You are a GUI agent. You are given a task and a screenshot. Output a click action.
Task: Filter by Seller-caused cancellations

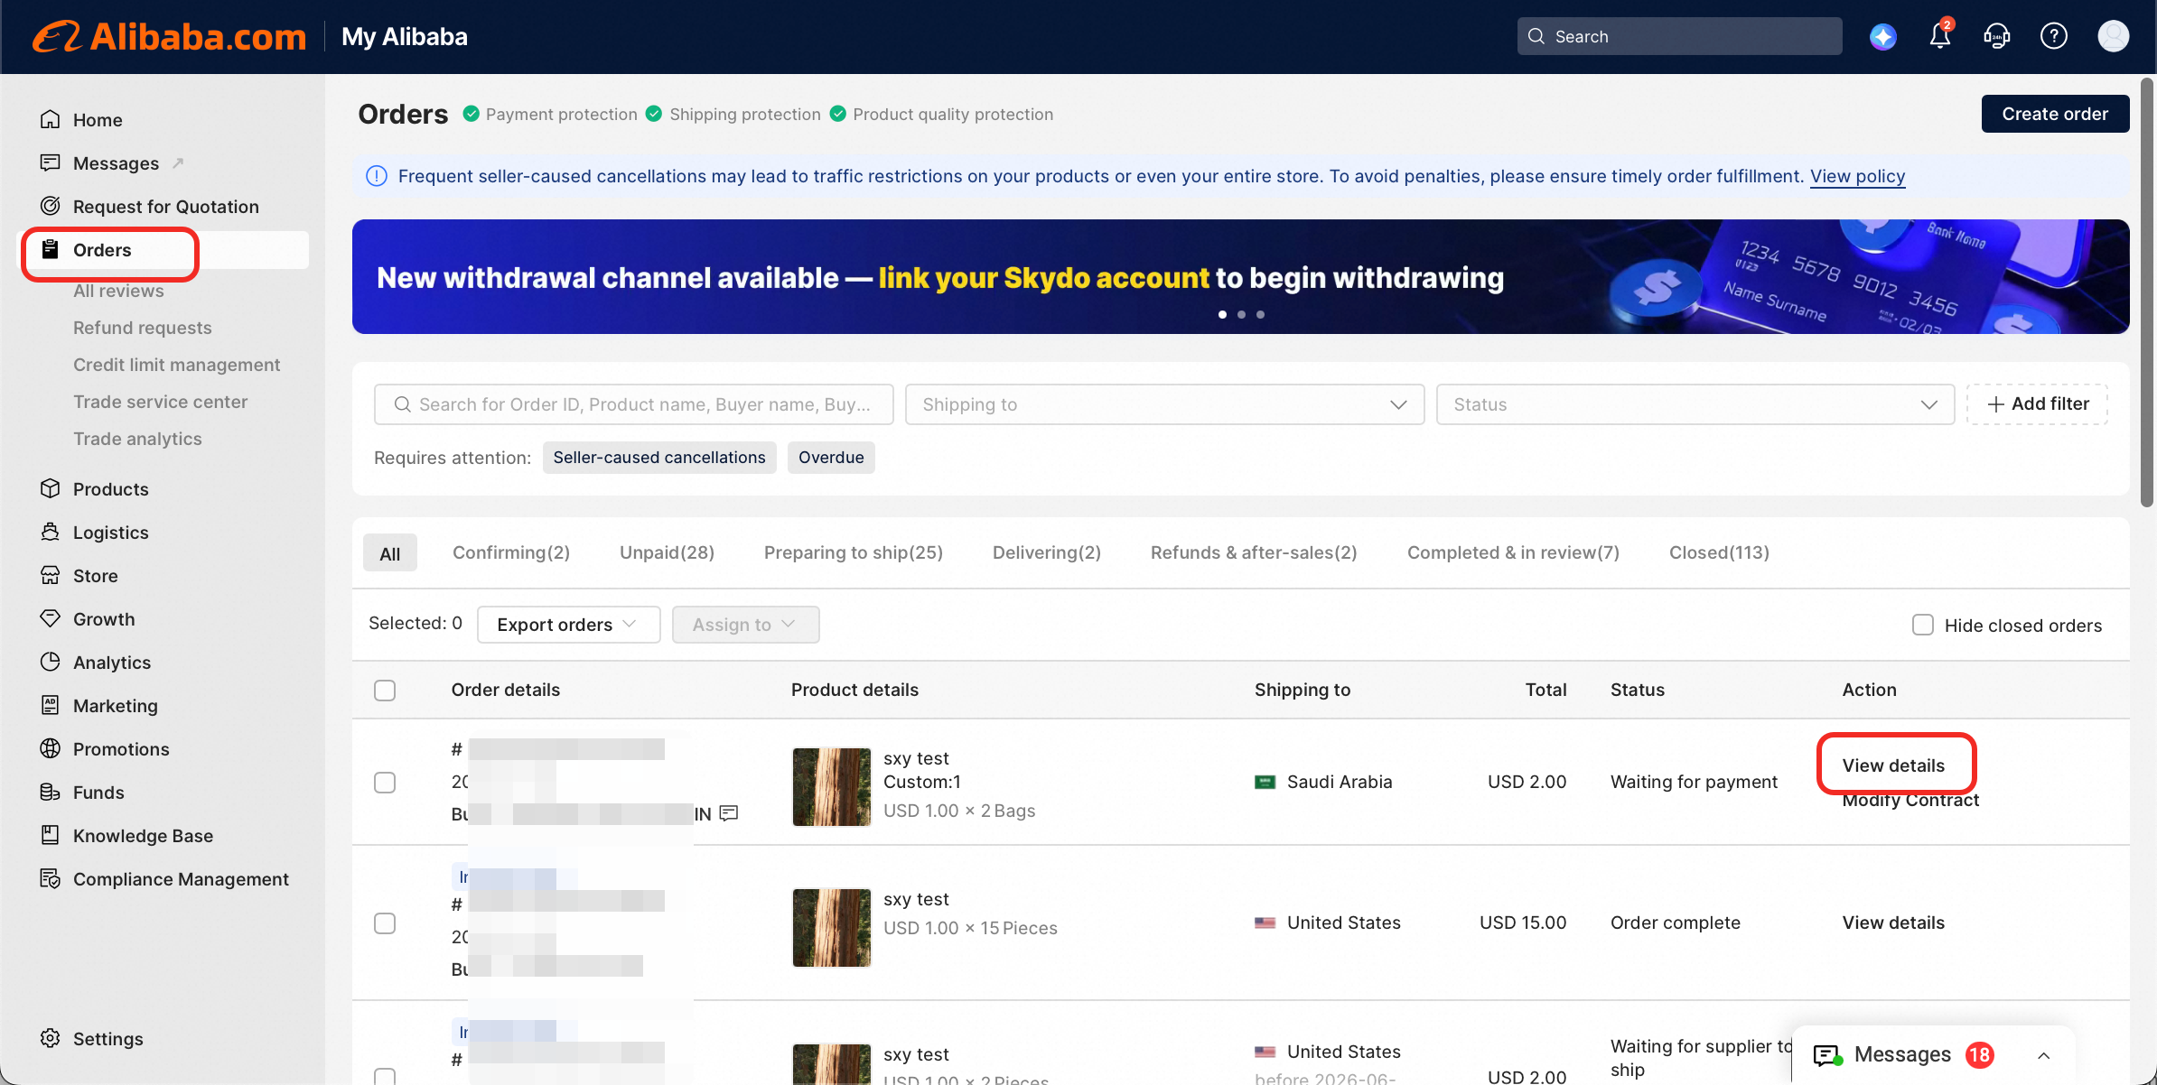pos(659,458)
